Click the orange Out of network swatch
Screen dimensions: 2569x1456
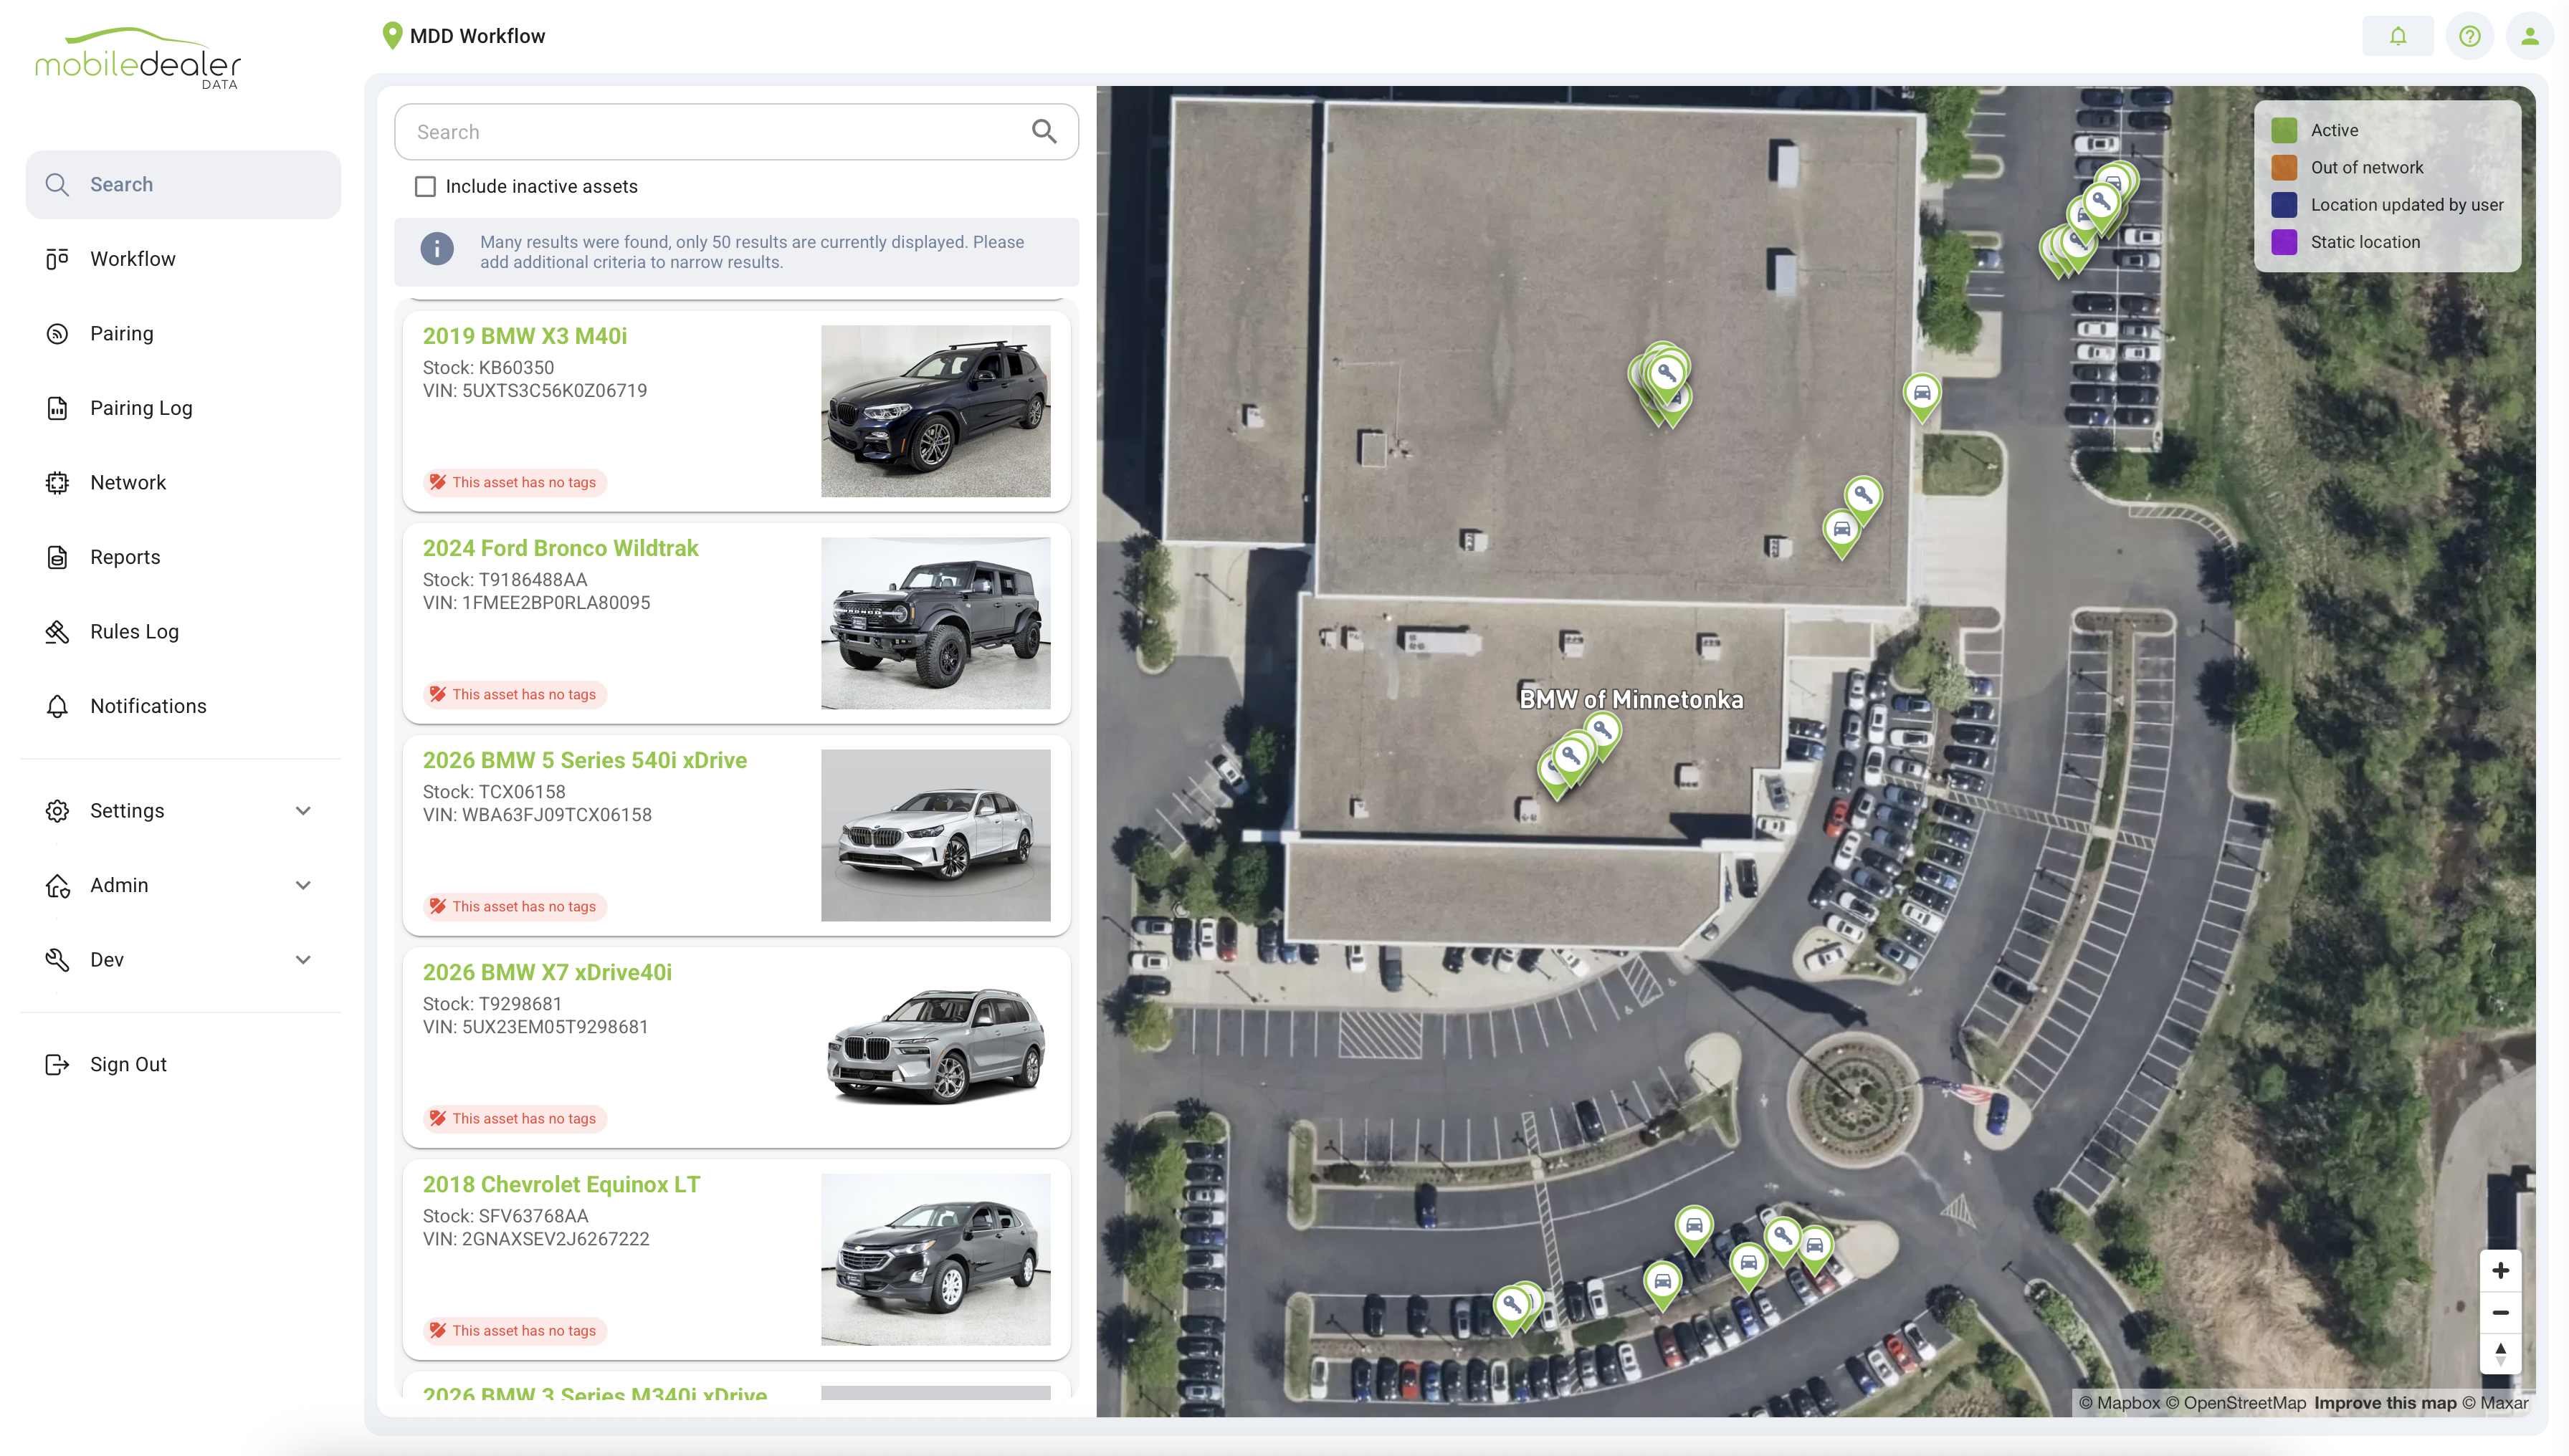coord(2284,167)
